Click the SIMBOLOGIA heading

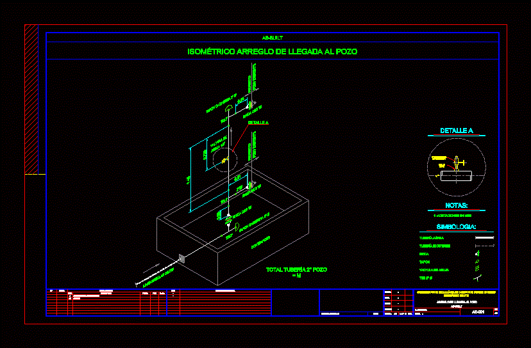coord(456,227)
